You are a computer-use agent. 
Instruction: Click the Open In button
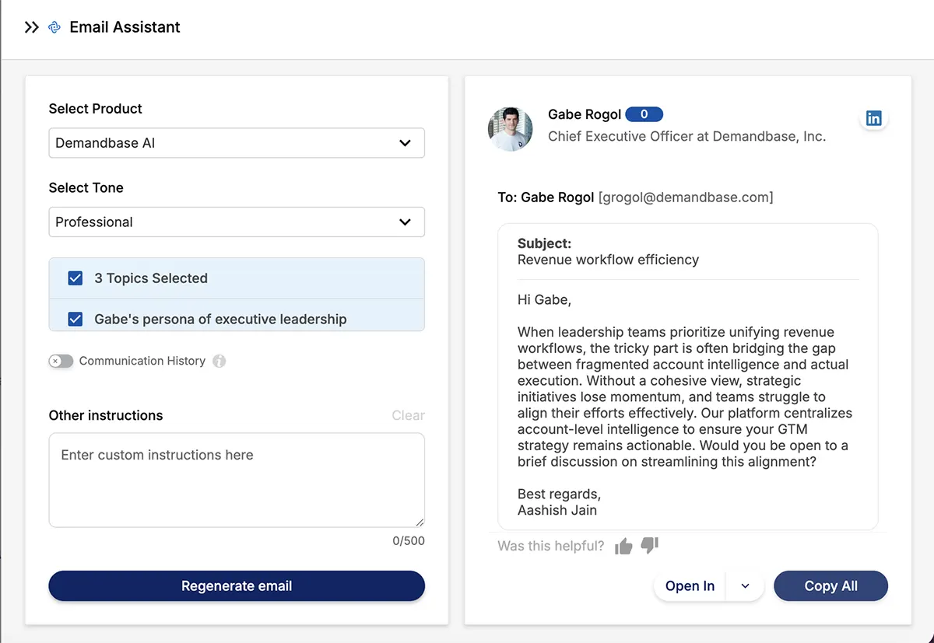click(x=690, y=586)
